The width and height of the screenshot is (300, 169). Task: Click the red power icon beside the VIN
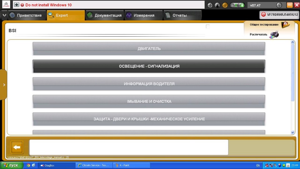263,15
